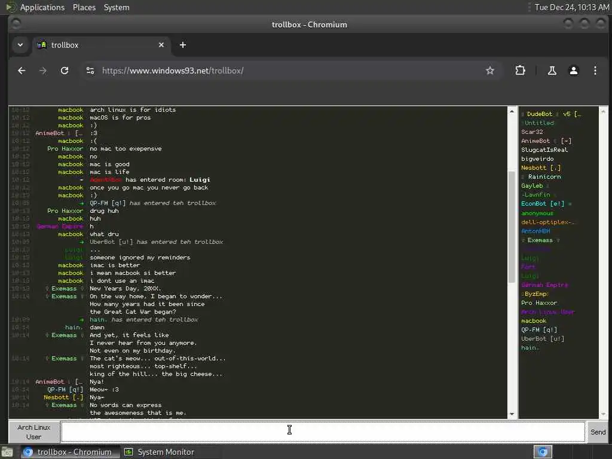
Task: Select dell-optiplex user in list
Action: pos(547,222)
